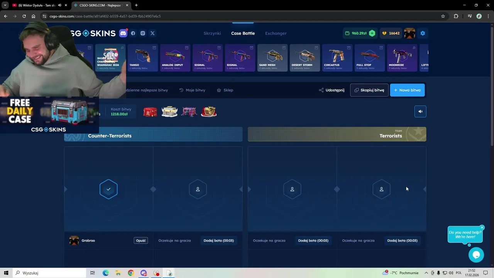This screenshot has width=494, height=278.
Task: Open the blue settings gear icon
Action: pyautogui.click(x=423, y=33)
